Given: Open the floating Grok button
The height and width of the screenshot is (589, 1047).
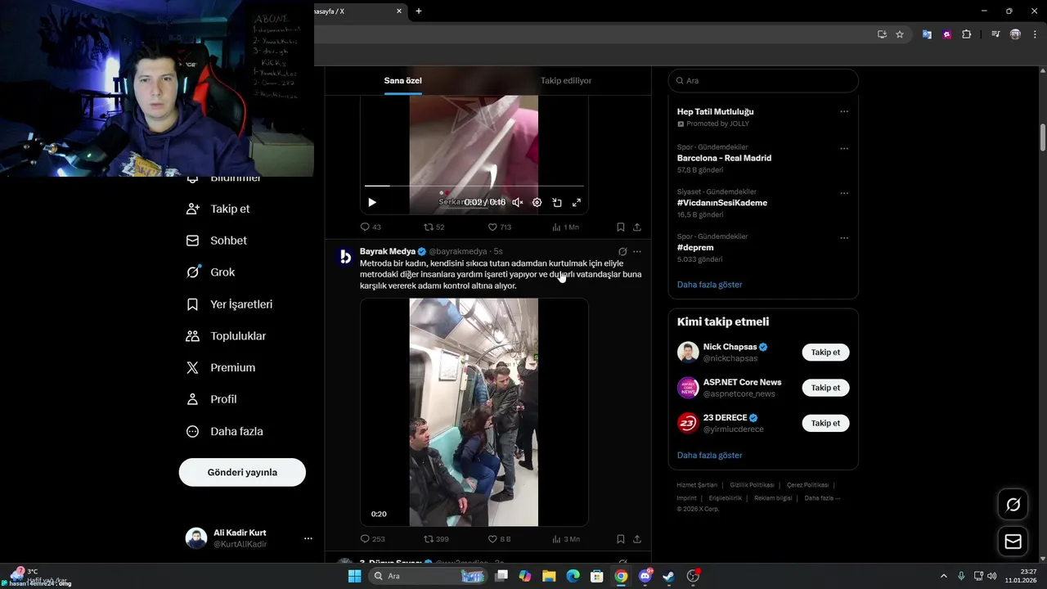Looking at the screenshot, I should point(1013,505).
